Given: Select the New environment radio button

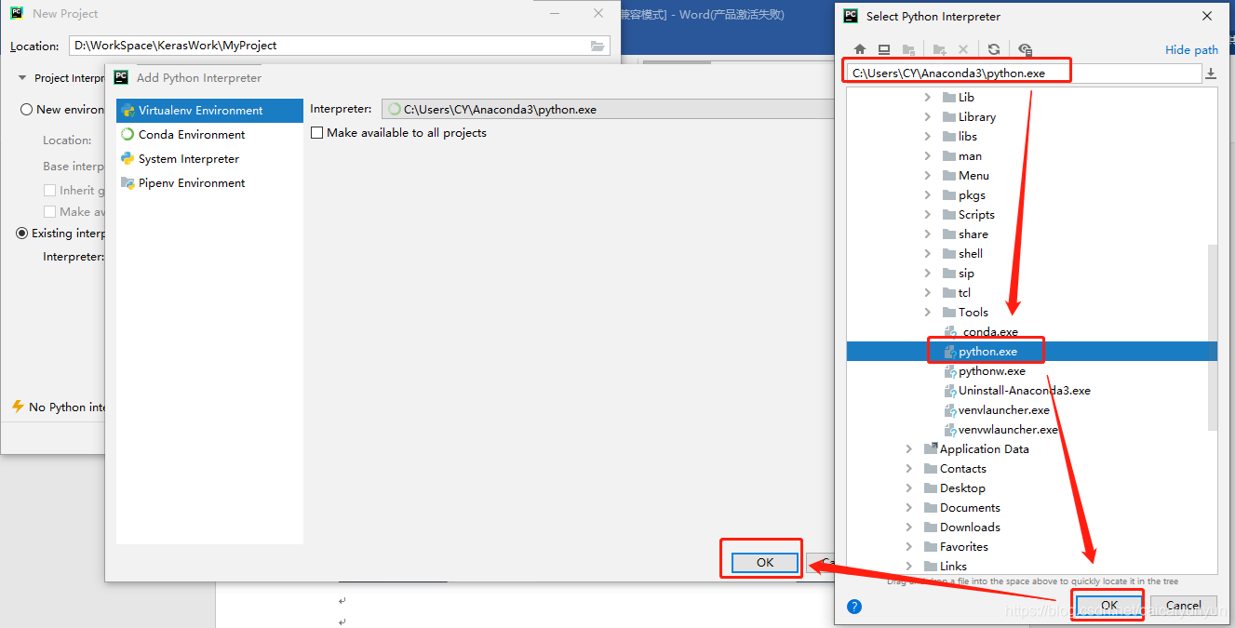Looking at the screenshot, I should point(26,110).
